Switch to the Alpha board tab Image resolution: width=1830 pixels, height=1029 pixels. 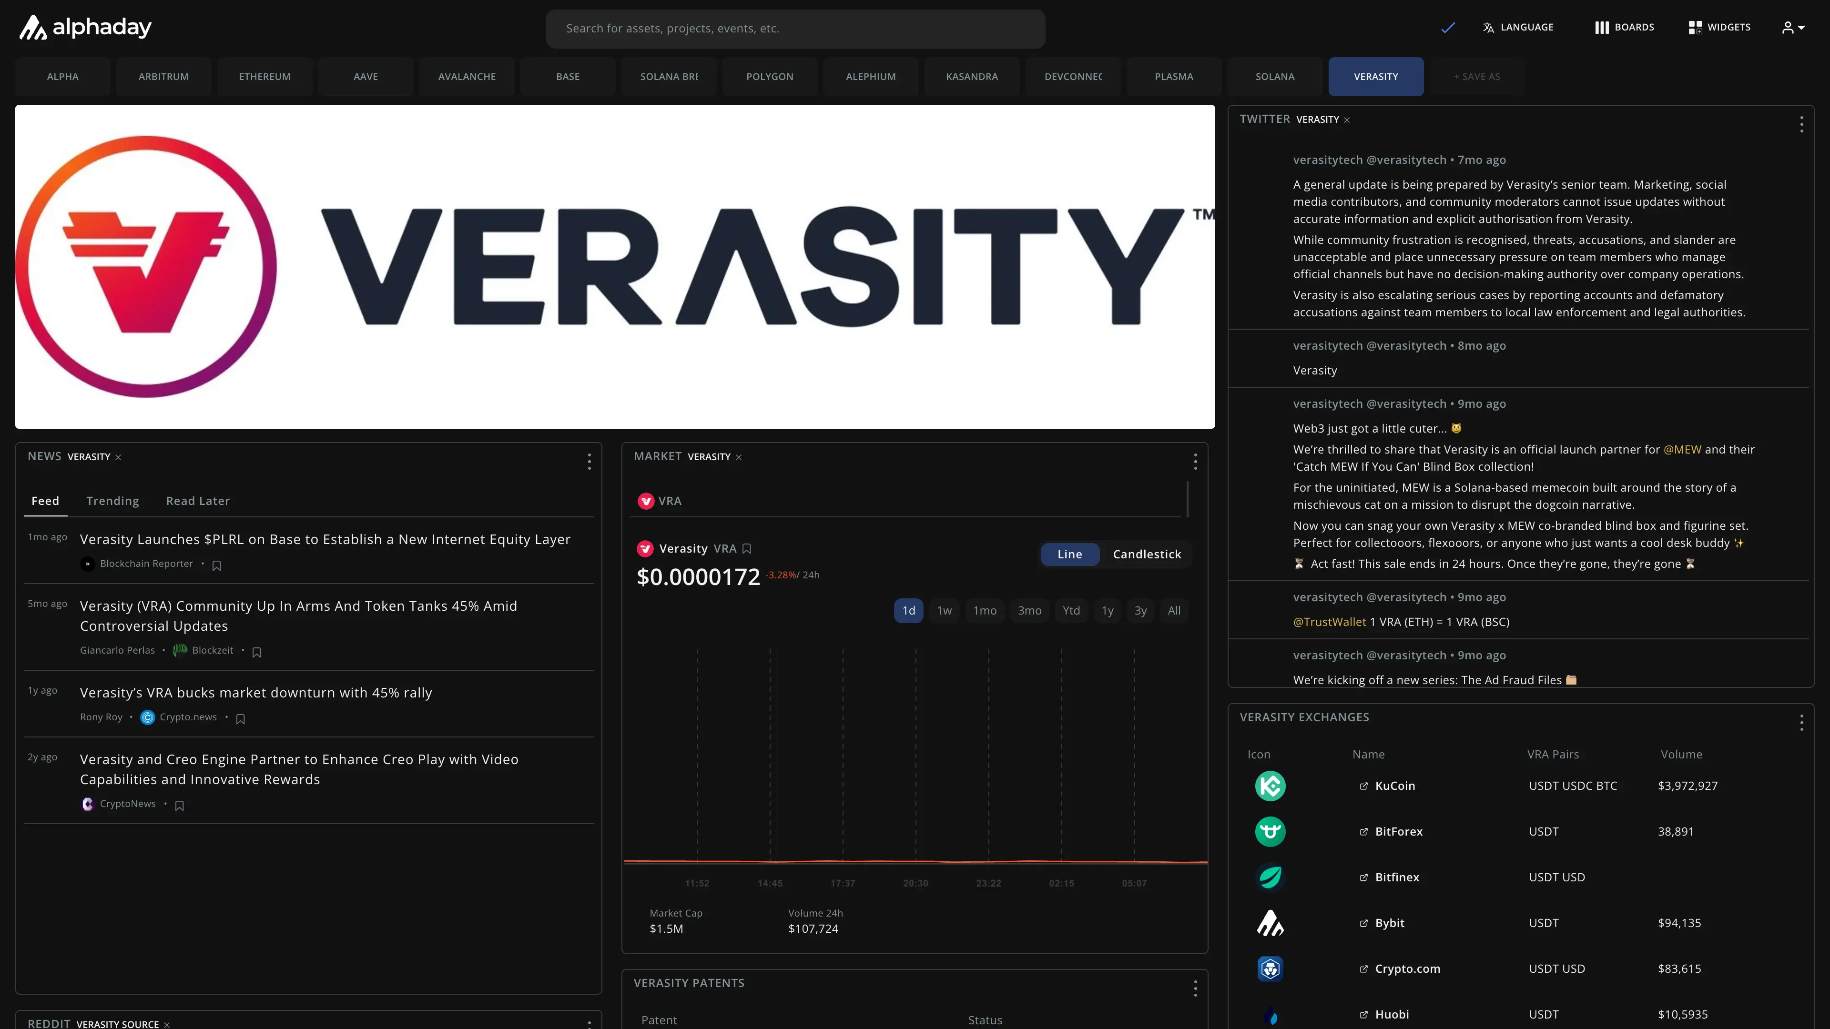pyautogui.click(x=62, y=77)
